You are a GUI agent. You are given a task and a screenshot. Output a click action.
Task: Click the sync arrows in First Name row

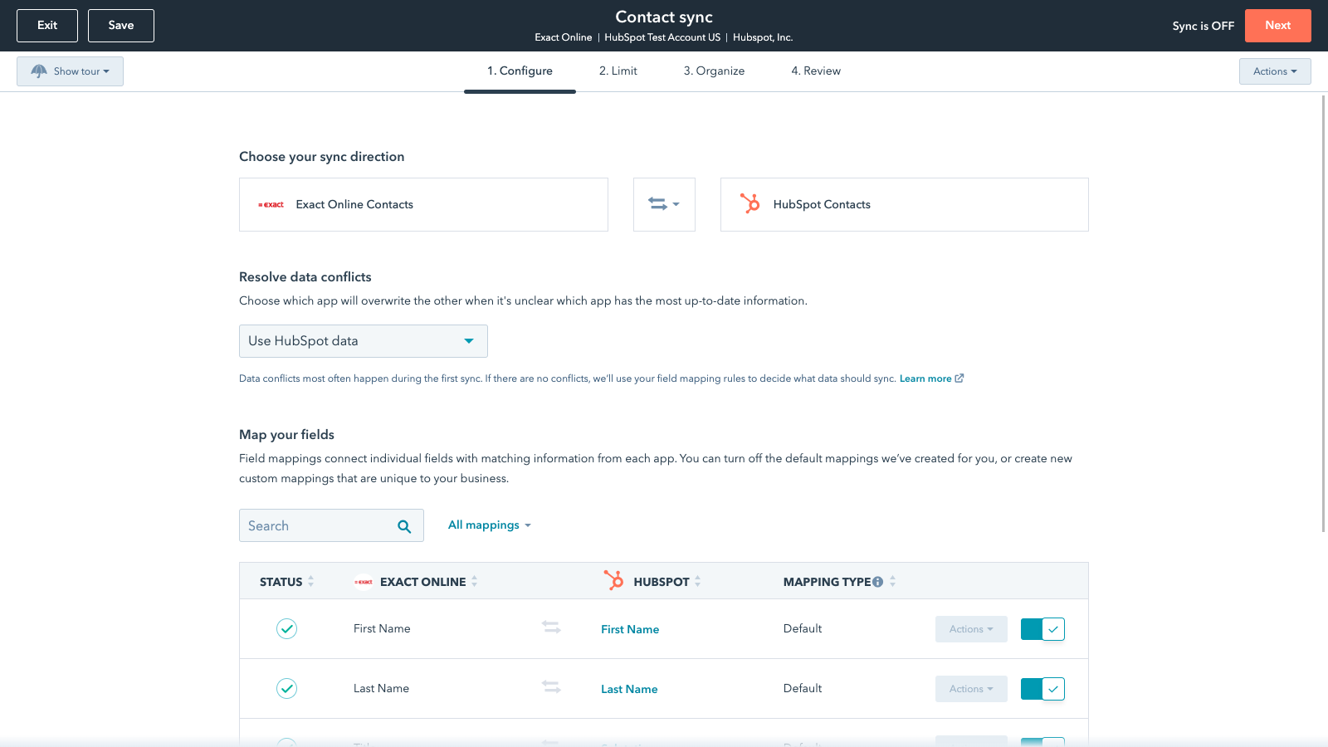tap(551, 627)
